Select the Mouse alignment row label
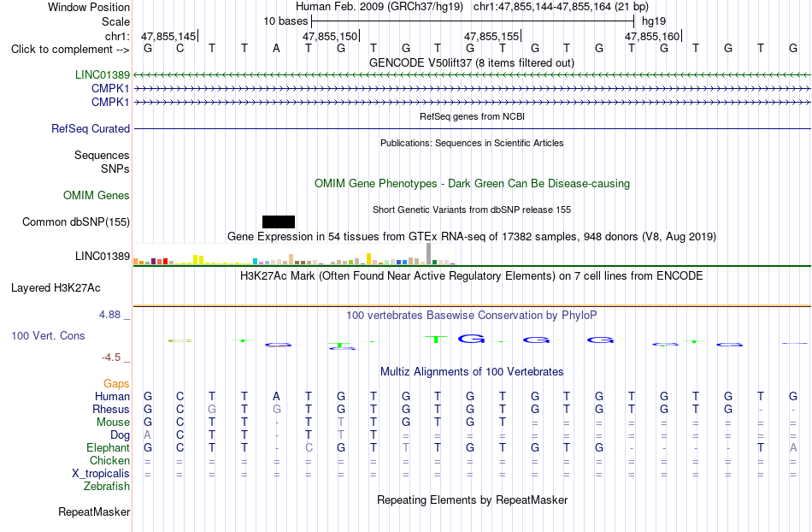 113,423
